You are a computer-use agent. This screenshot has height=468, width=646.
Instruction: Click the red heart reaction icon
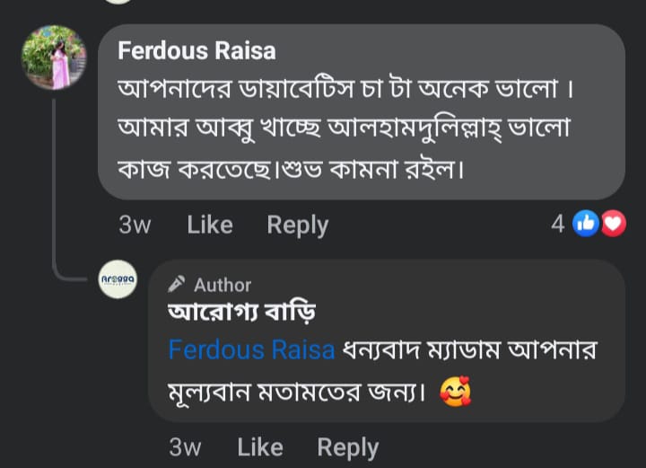[x=613, y=224]
